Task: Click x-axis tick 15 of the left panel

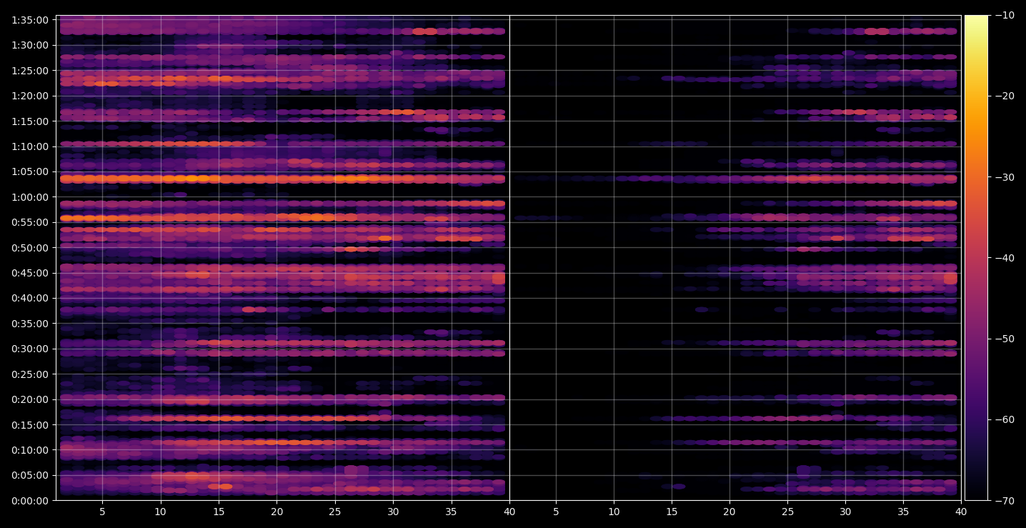Action: click(219, 512)
